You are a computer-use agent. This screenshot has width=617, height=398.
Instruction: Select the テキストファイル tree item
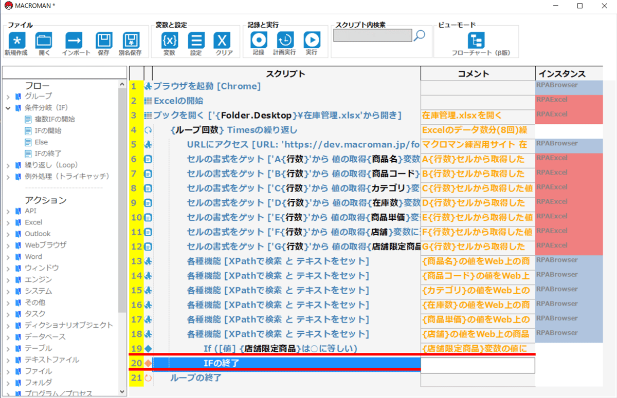tap(52, 359)
